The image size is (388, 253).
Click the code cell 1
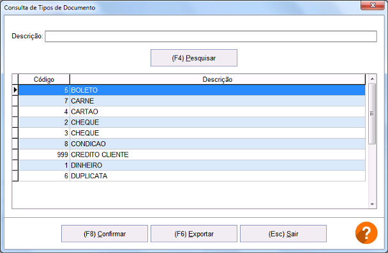[x=44, y=165]
